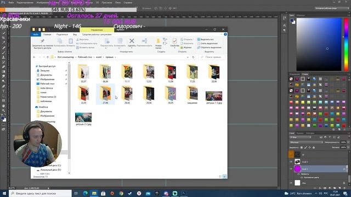Open the Свойства dropdown arrow in ribbon

[x=174, y=48]
